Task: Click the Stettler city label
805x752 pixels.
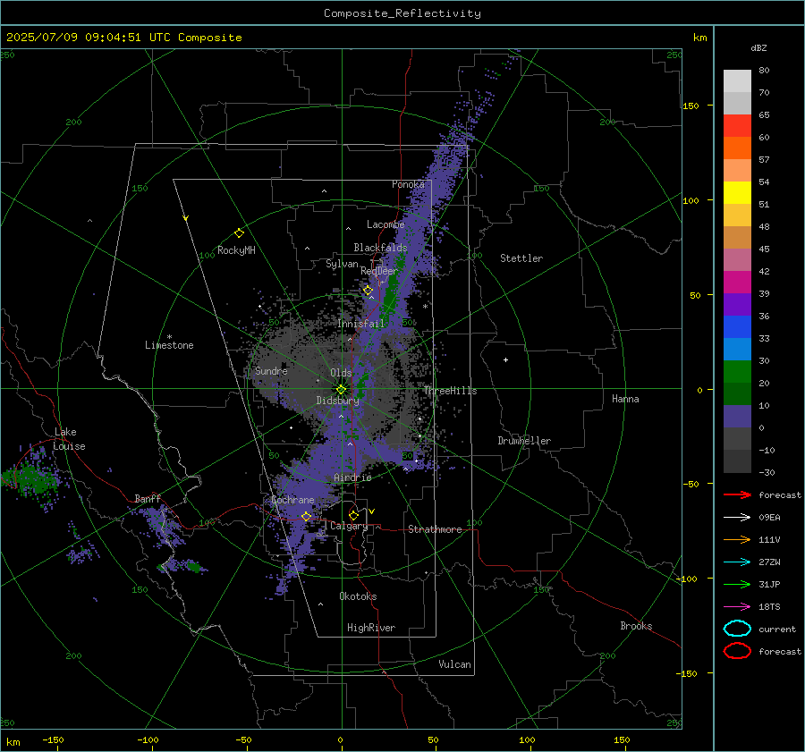Action: (521, 258)
